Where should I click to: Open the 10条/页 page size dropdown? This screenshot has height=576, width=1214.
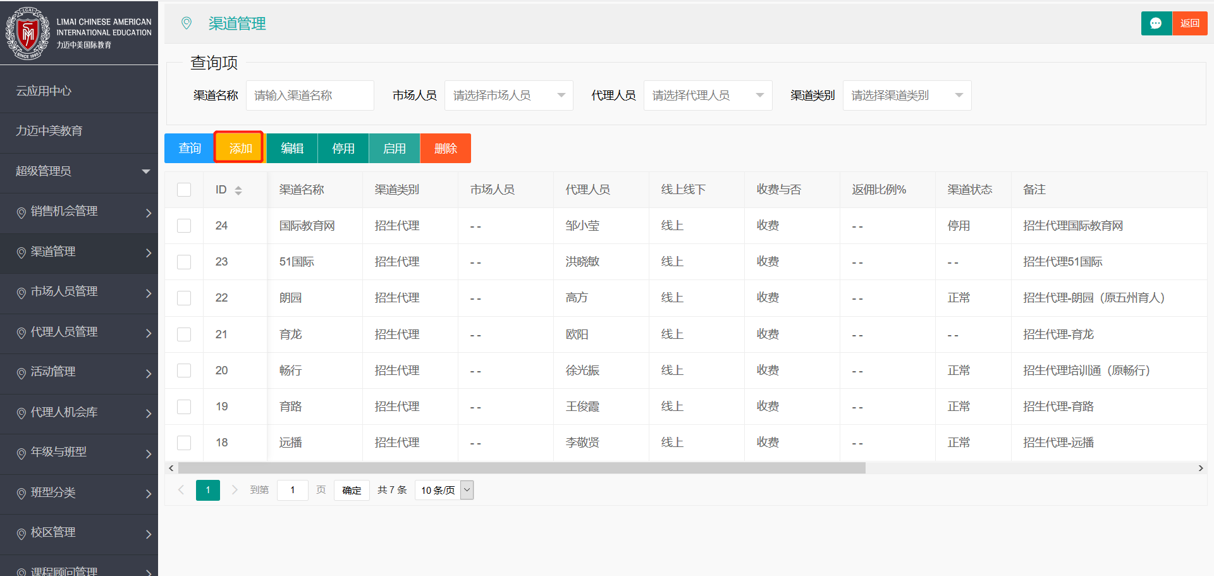point(445,490)
